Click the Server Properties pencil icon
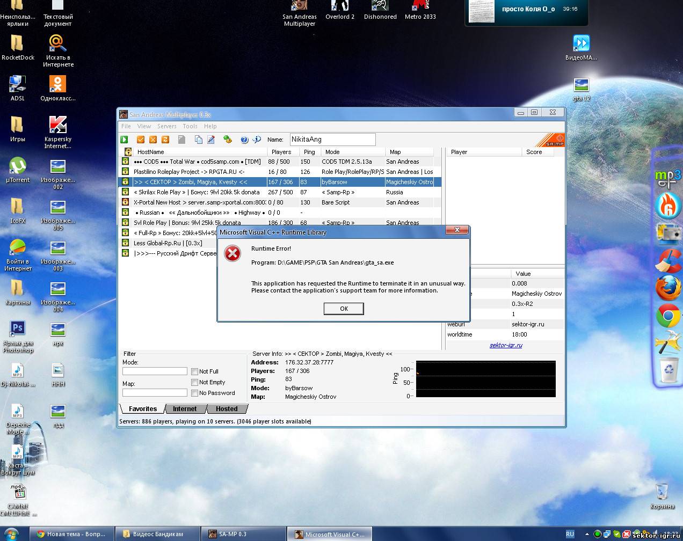683x541 pixels. [211, 140]
